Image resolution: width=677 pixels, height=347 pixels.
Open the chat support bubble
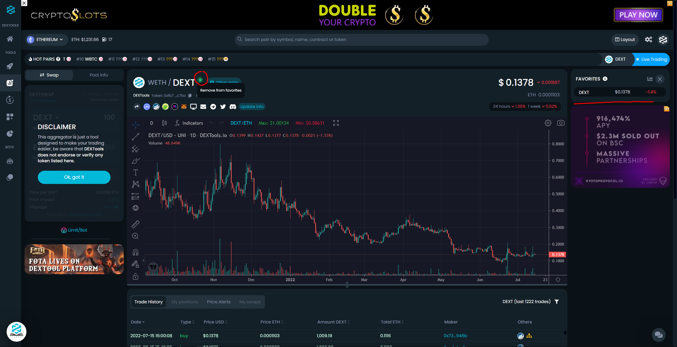tap(658, 335)
